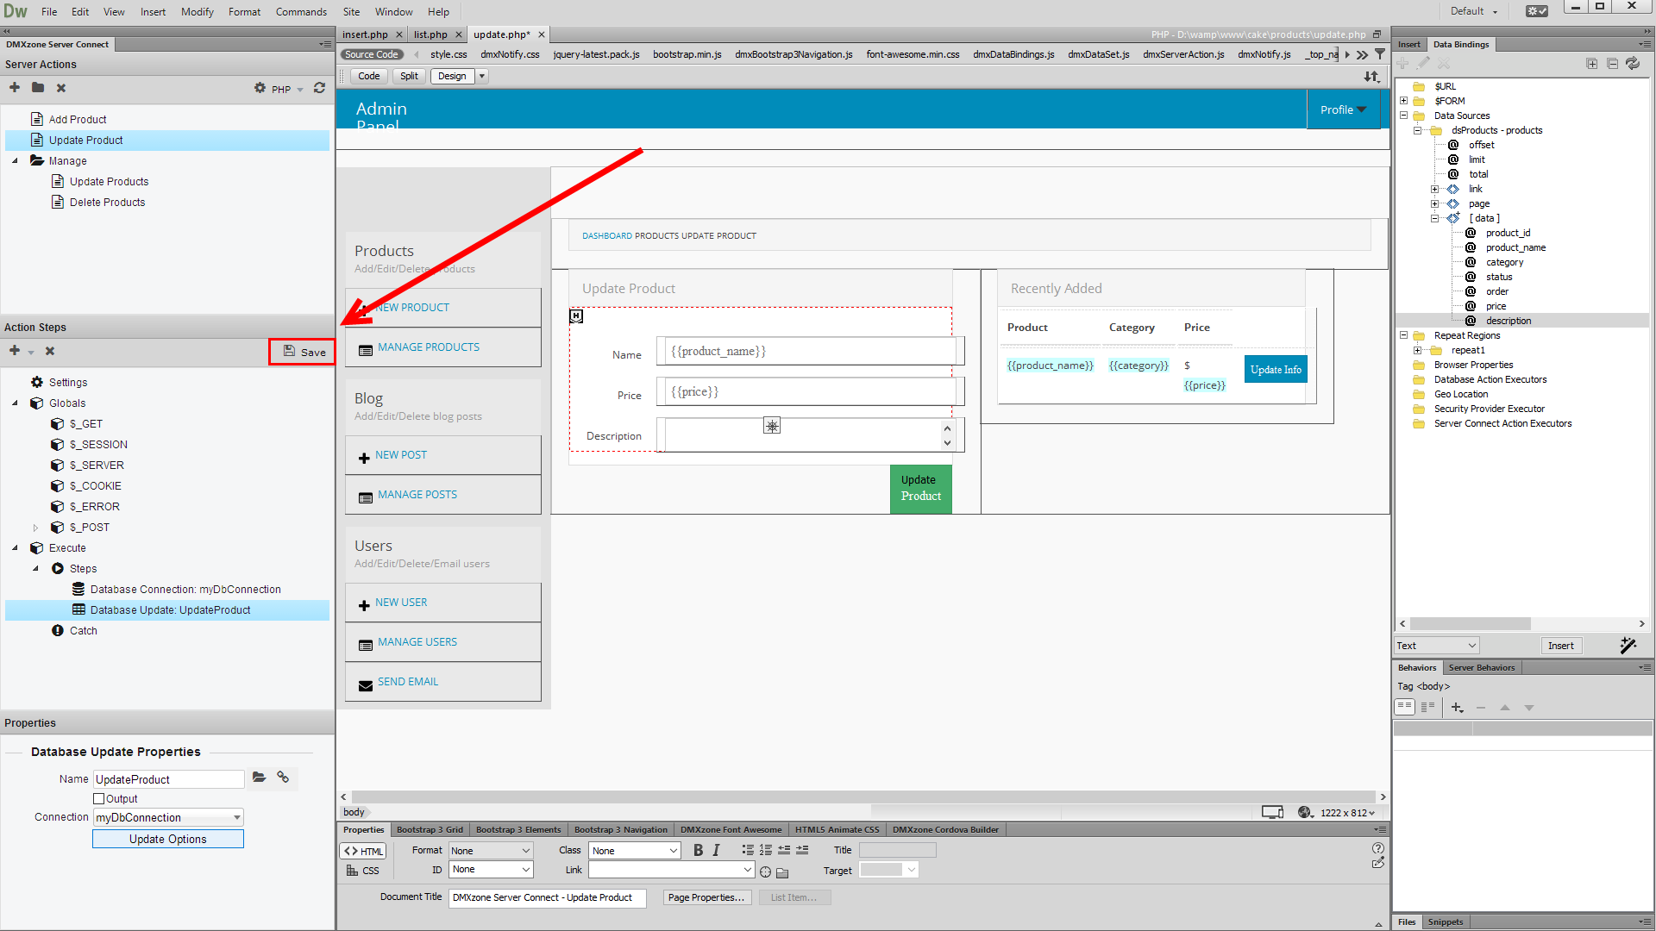Open the Format dropdown

(491, 851)
